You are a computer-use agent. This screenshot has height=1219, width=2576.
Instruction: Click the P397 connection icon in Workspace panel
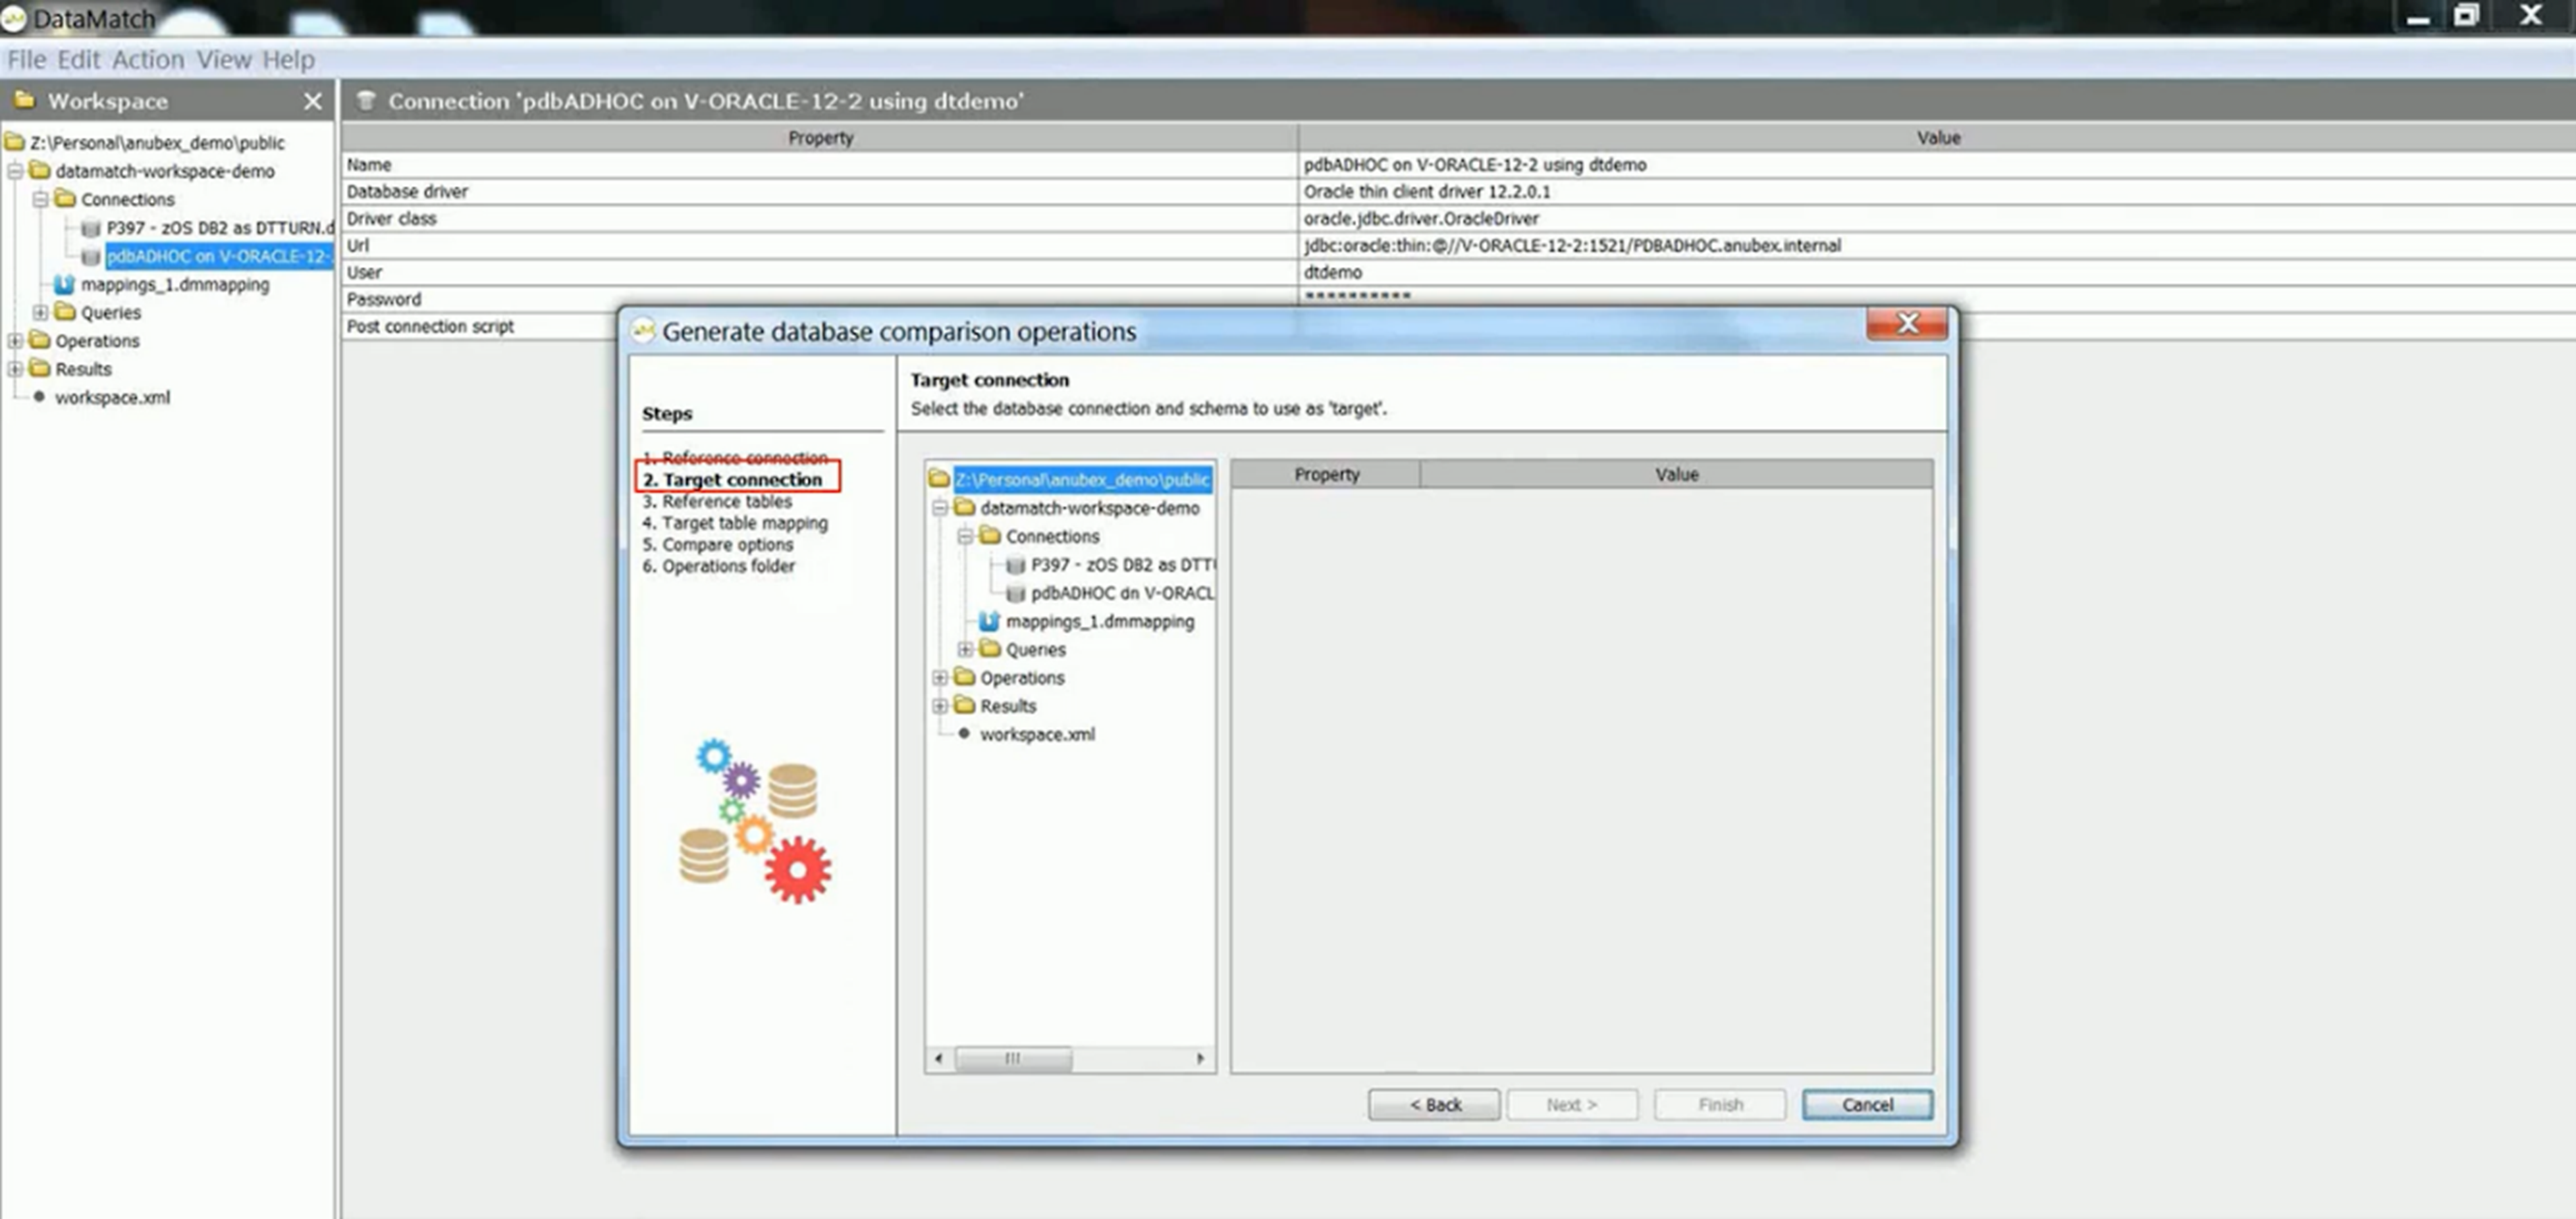[91, 229]
